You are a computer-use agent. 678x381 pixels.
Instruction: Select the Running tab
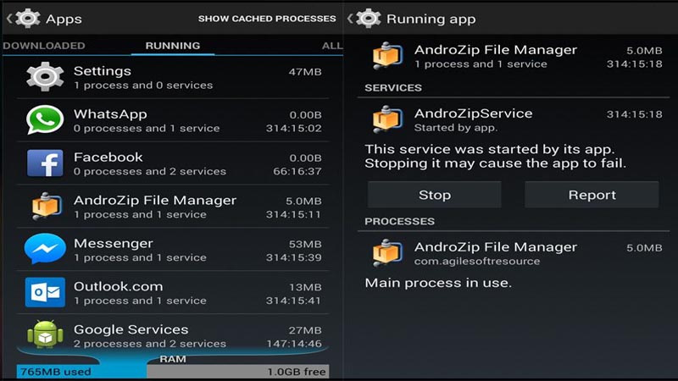click(172, 46)
